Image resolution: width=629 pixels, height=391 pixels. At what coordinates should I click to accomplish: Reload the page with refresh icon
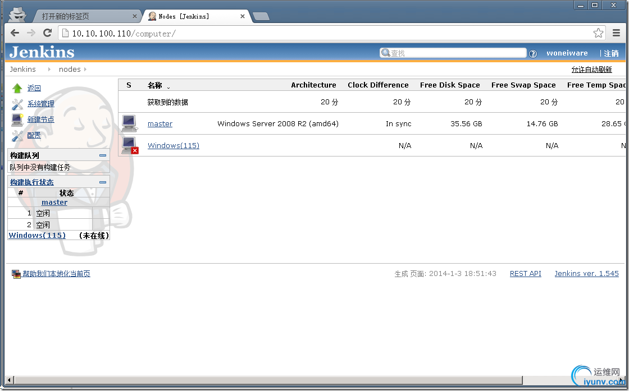[47, 33]
